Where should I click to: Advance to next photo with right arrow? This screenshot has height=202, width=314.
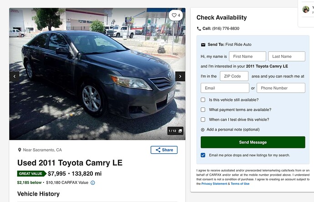pos(180,76)
